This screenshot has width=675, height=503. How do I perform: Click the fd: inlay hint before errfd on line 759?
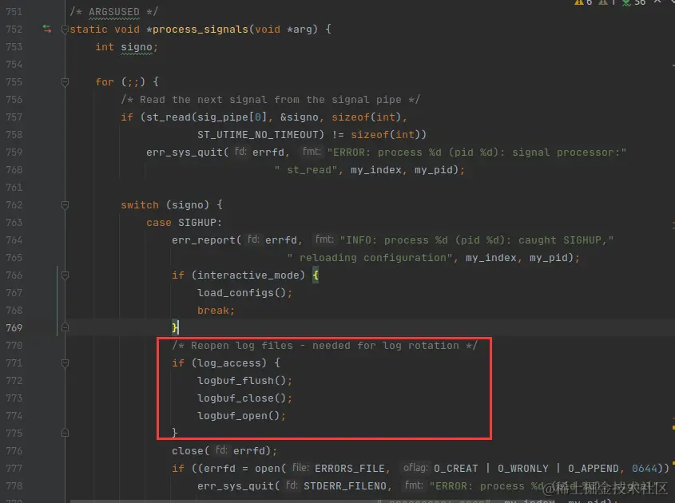pos(240,152)
